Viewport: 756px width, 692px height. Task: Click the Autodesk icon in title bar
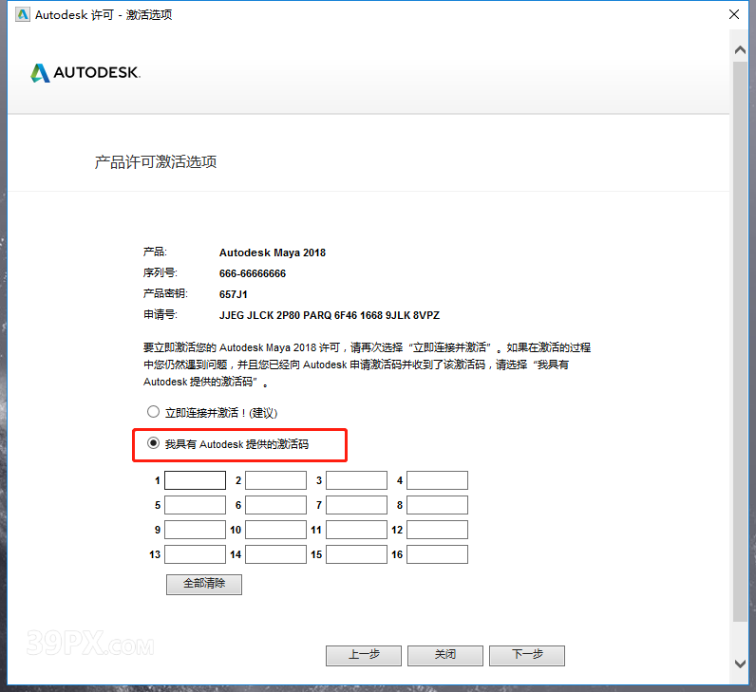pyautogui.click(x=23, y=15)
